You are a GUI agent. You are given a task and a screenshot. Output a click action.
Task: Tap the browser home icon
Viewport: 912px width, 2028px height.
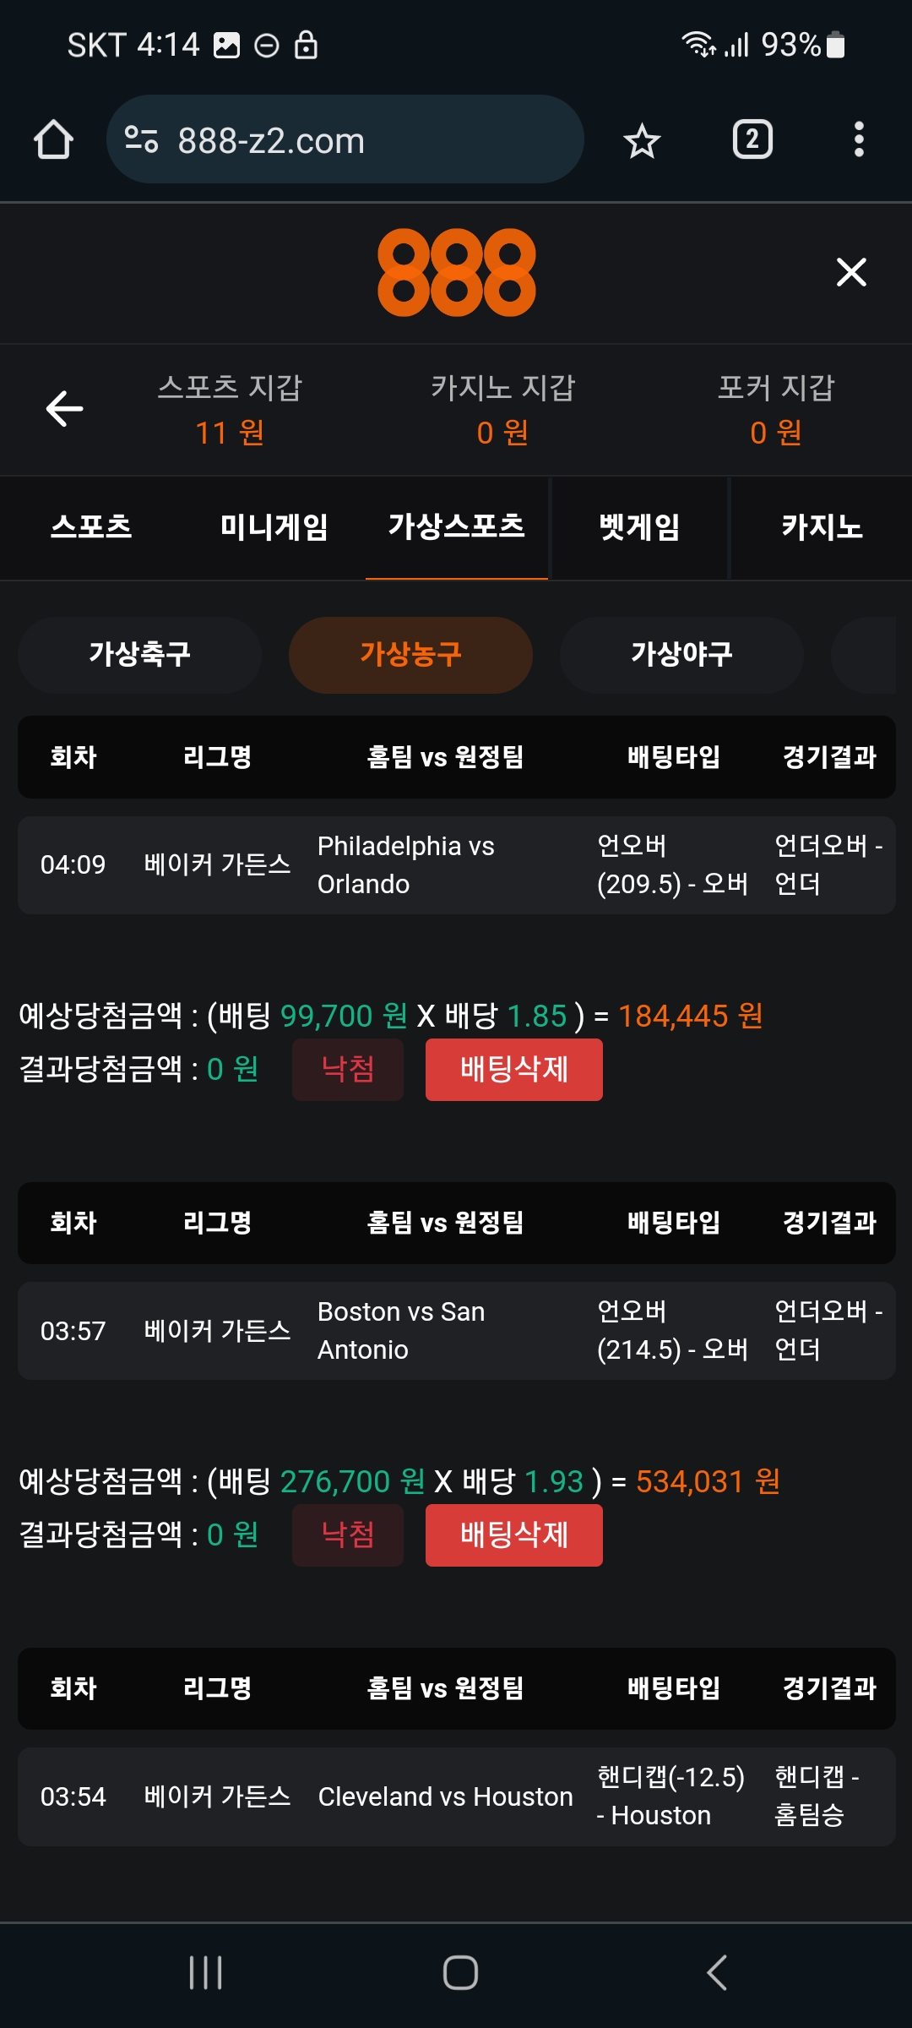[x=53, y=139]
